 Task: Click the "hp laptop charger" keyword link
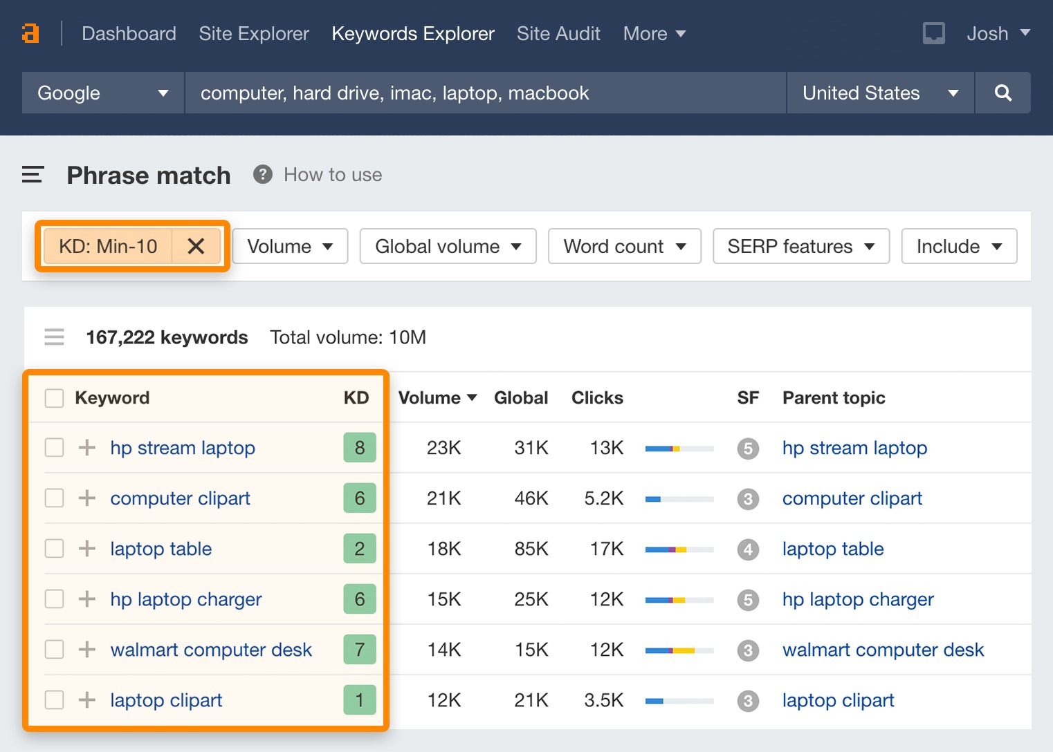pos(185,599)
